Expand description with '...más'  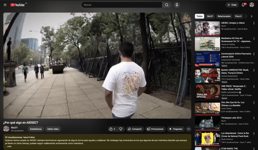pos(8,146)
